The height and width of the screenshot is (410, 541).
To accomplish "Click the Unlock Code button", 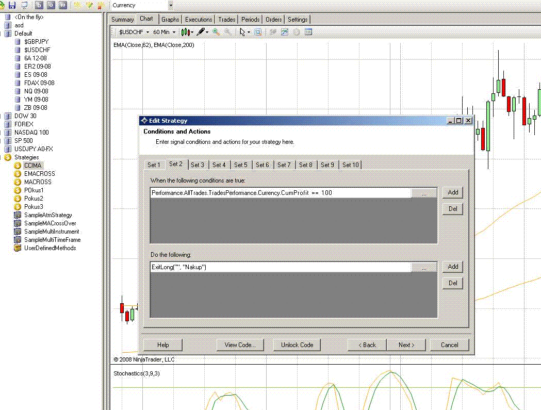I will click(297, 345).
